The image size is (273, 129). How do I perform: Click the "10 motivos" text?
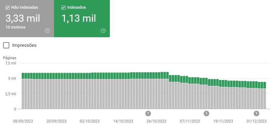15,27
